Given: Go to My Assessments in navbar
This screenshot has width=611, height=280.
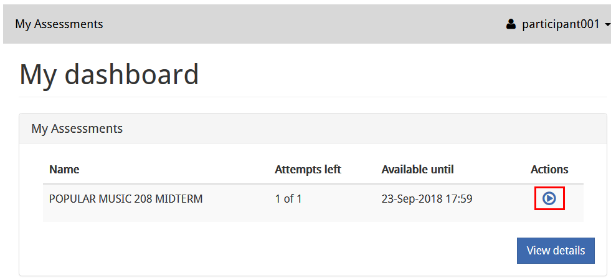Looking at the screenshot, I should pos(59,24).
